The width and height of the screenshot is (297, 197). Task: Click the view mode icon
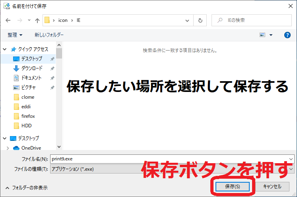coord(262,35)
